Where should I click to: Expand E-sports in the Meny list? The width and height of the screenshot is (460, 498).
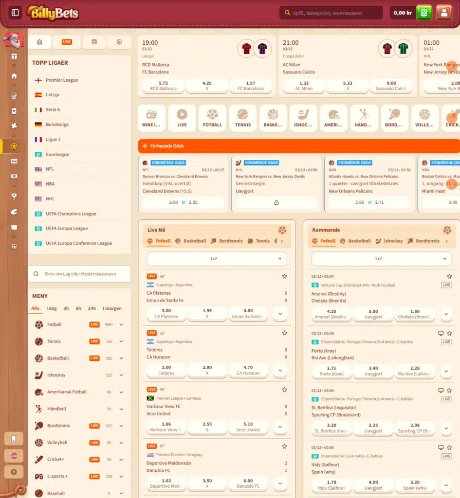coord(121,477)
